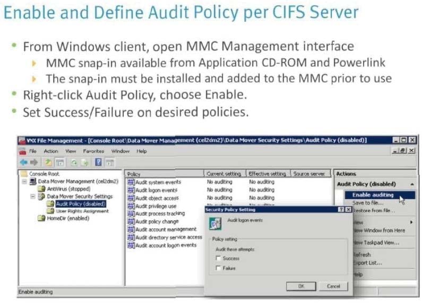Click the blue Help toolbar icon
The width and height of the screenshot is (422, 303).
click(x=99, y=162)
